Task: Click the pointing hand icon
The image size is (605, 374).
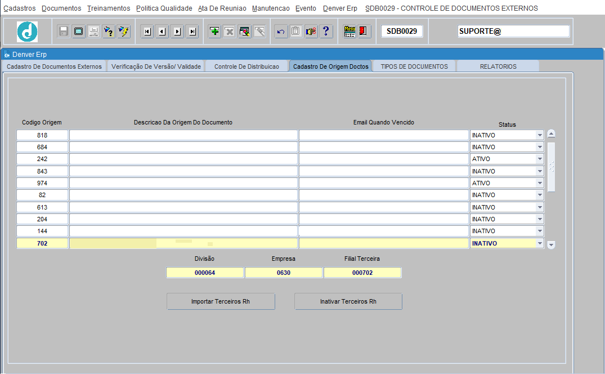Action: click(x=311, y=32)
